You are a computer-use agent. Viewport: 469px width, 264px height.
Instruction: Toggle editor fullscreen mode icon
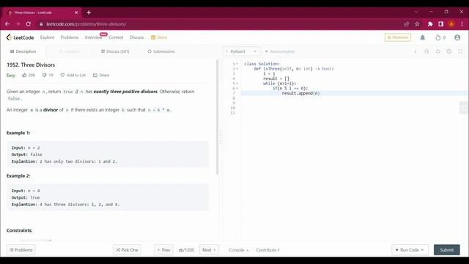pos(460,51)
